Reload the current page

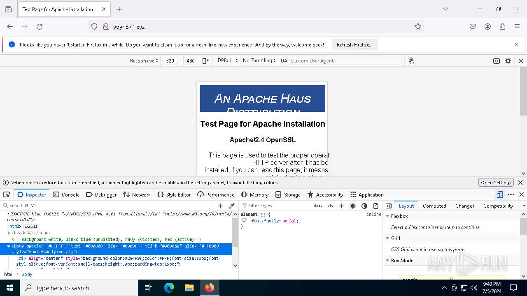[x=40, y=26]
